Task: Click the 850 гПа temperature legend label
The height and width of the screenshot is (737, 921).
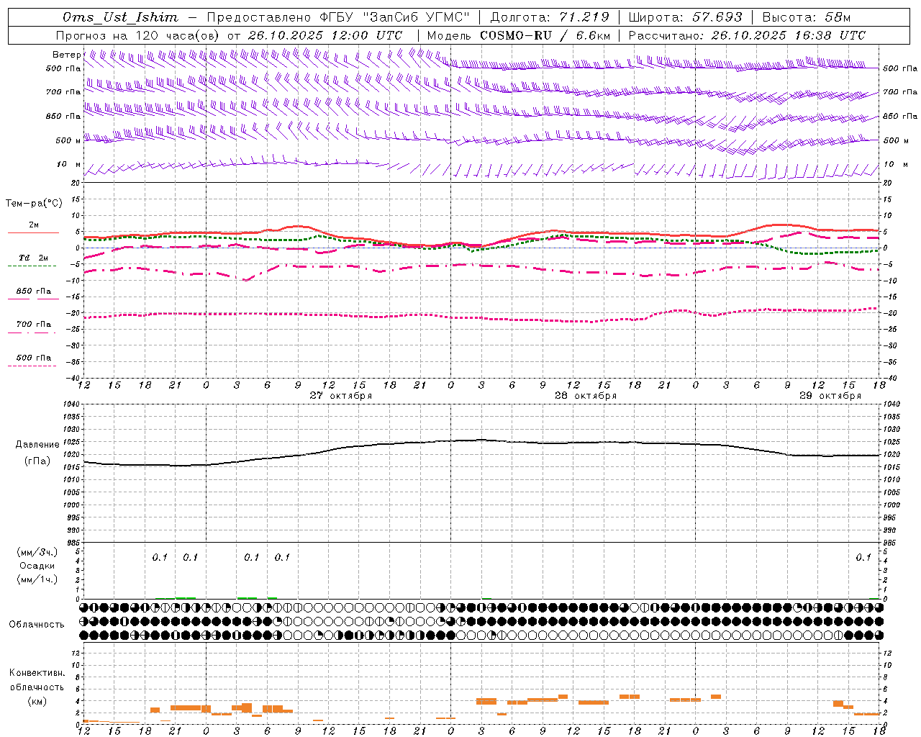Action: [x=33, y=291]
